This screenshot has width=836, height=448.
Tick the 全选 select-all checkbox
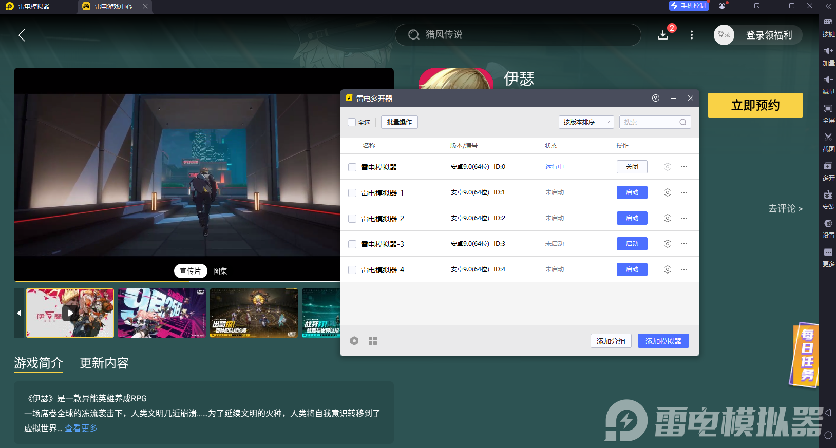352,122
